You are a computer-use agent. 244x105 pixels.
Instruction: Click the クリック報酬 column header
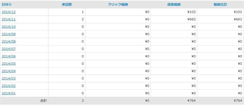(118, 5)
